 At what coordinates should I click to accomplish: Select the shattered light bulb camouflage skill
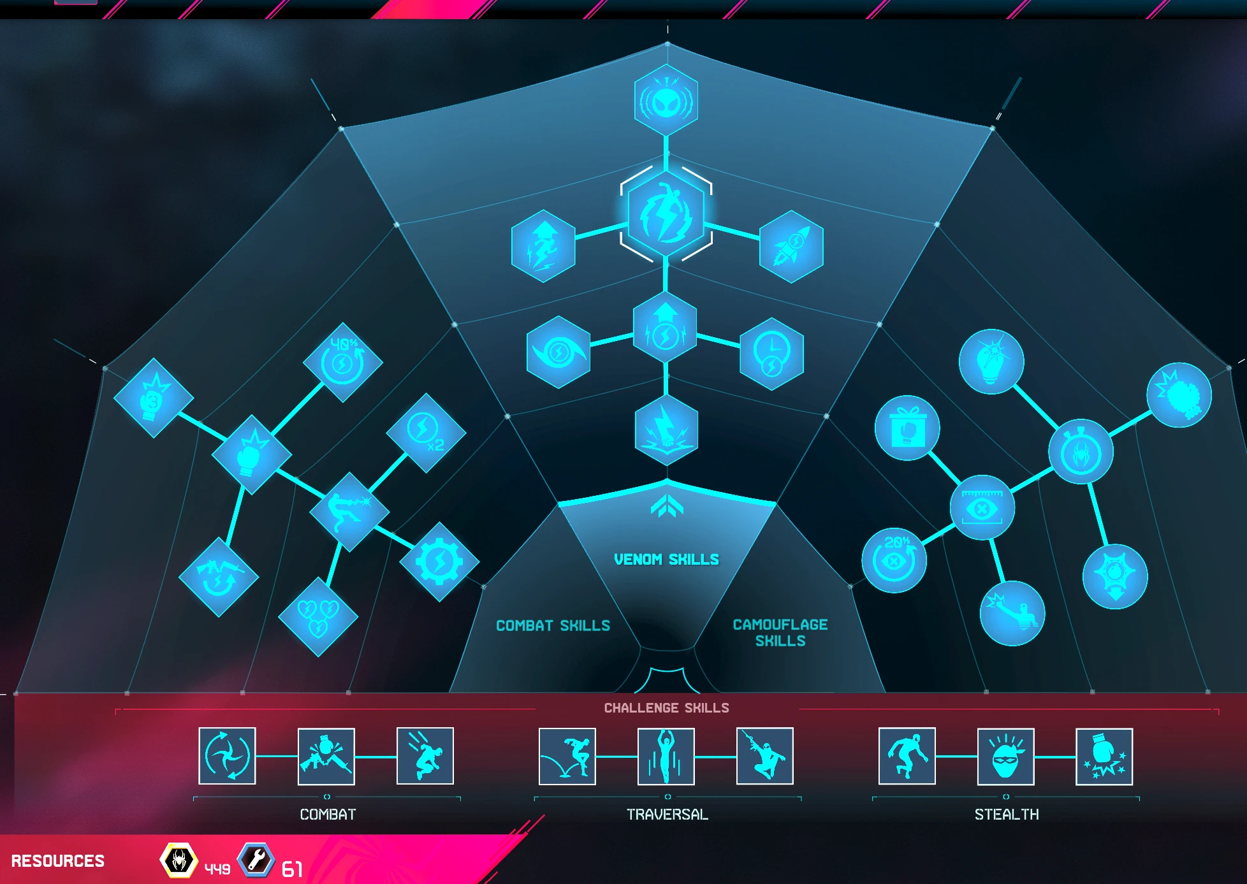(991, 362)
